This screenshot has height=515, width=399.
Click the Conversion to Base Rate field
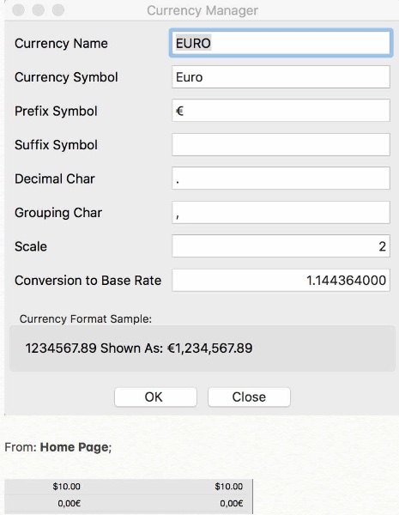[x=281, y=281]
